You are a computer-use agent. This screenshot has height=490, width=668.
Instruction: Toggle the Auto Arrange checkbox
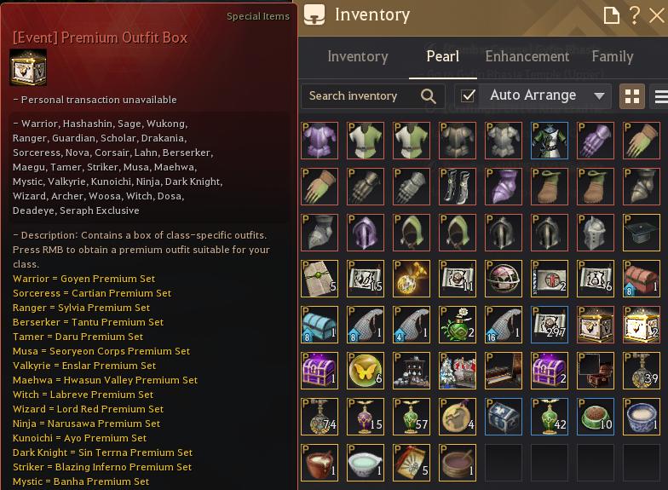click(x=469, y=95)
